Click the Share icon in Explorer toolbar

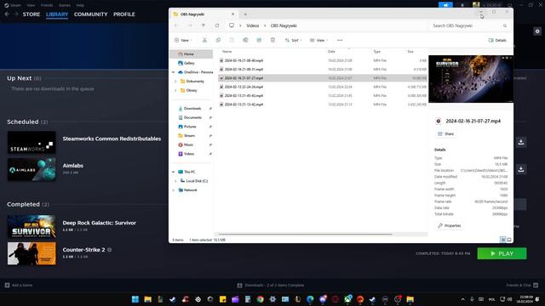(x=259, y=40)
